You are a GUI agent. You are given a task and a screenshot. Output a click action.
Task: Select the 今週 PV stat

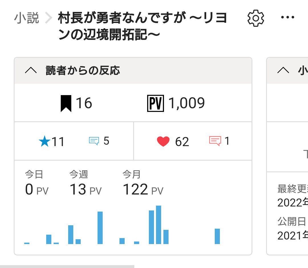point(85,184)
